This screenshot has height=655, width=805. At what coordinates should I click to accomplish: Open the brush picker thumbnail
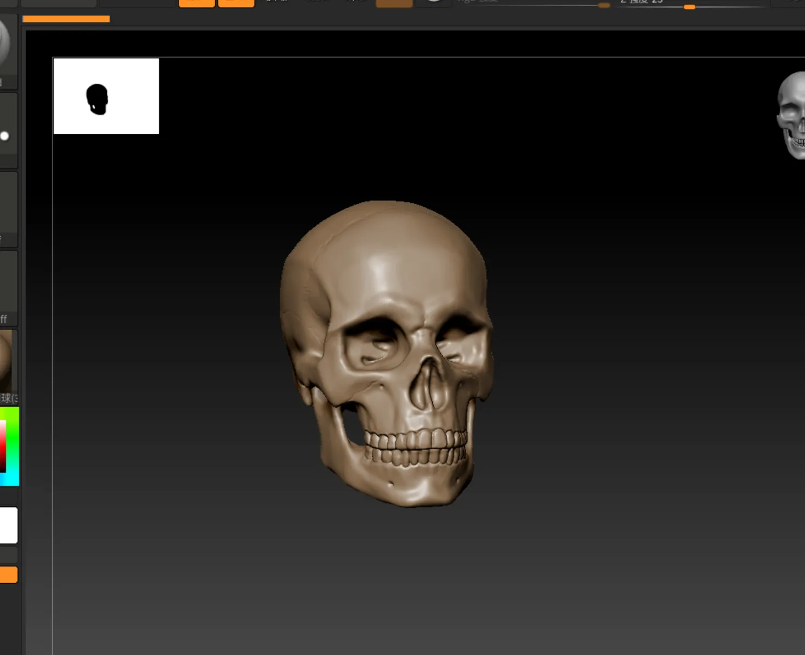coord(5,44)
